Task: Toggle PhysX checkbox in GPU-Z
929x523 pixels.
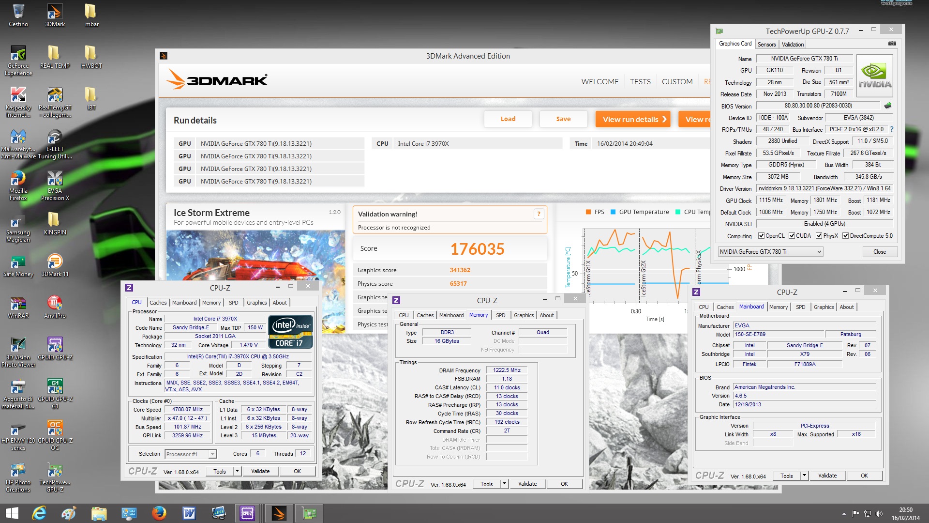Action: 819,236
